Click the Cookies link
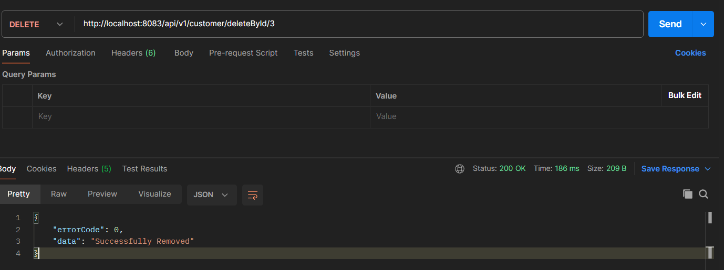This screenshot has height=270, width=724. pos(690,53)
